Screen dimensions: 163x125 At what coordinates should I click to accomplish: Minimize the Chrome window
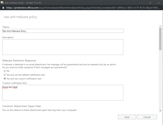tap(142, 3)
